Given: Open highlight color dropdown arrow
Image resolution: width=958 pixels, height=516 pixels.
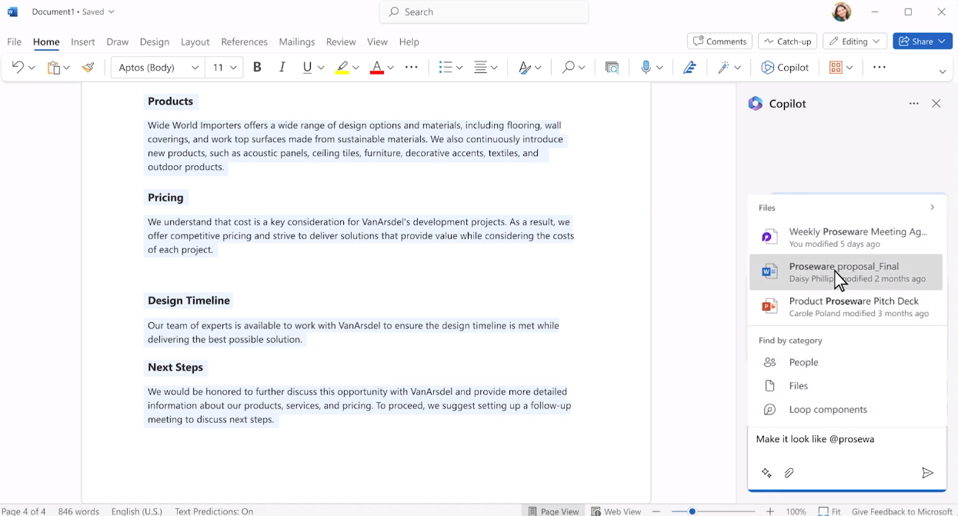Looking at the screenshot, I should pyautogui.click(x=355, y=68).
